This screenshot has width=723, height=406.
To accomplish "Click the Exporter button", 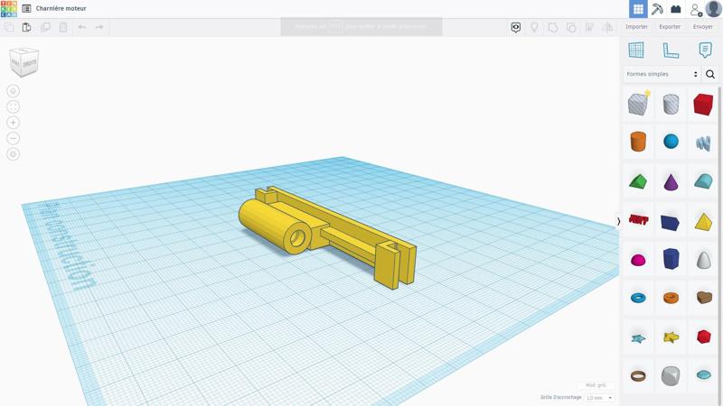I will (x=670, y=27).
